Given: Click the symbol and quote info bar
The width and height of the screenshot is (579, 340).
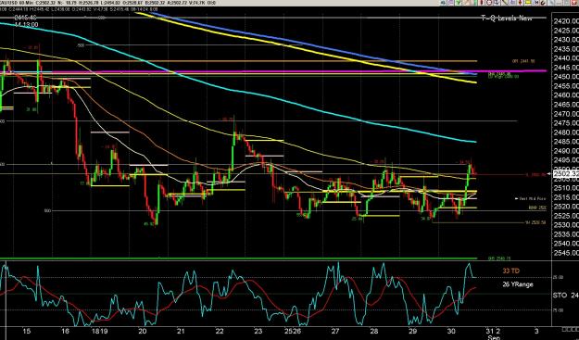Looking at the screenshot, I should pos(108,3).
